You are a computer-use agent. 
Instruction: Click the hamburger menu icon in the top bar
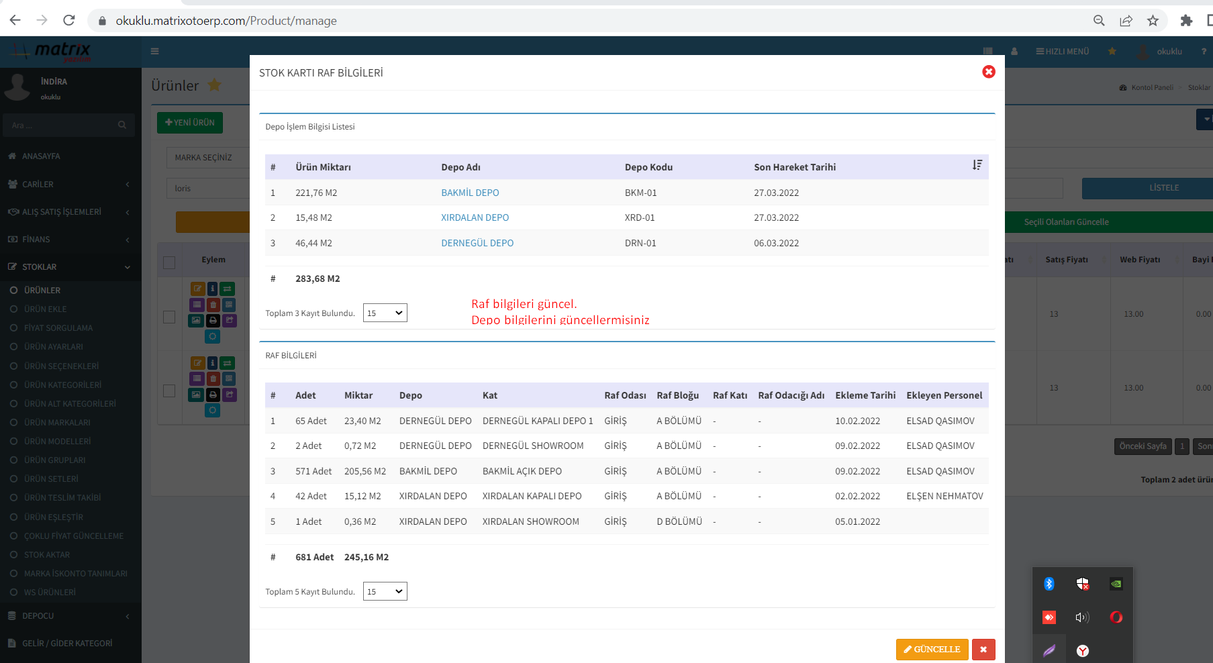click(x=155, y=52)
